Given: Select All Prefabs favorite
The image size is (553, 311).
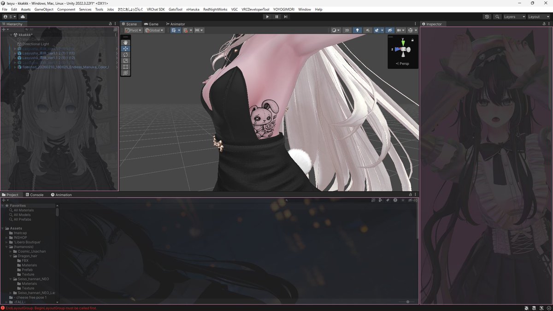Looking at the screenshot, I should 23,219.
